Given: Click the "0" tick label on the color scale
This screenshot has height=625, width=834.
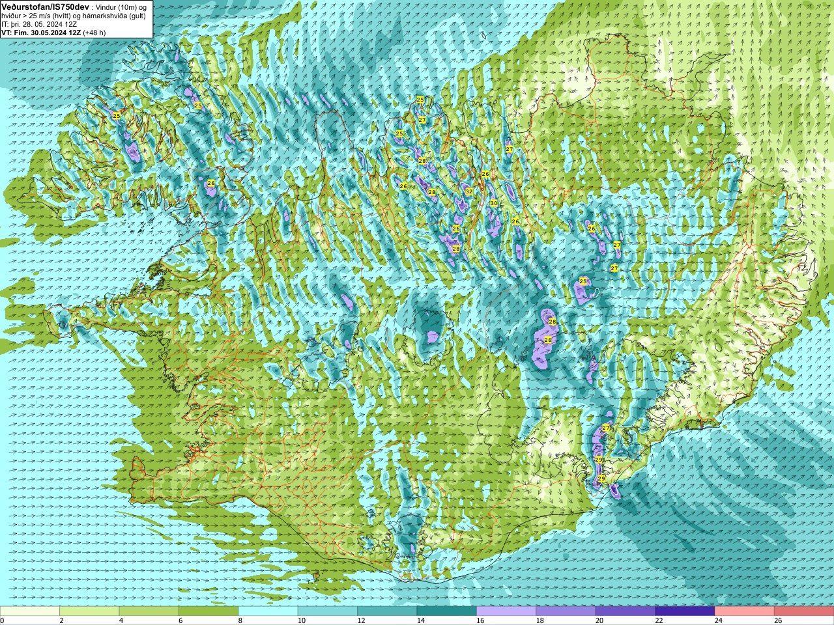Looking at the screenshot, I should point(3,620).
